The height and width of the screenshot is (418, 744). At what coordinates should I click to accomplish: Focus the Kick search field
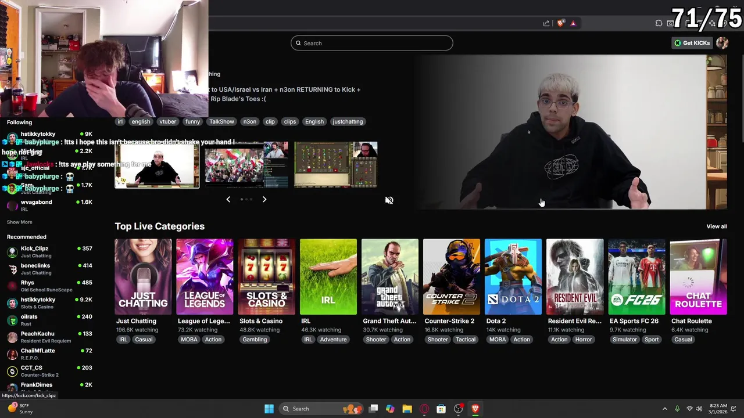372,43
